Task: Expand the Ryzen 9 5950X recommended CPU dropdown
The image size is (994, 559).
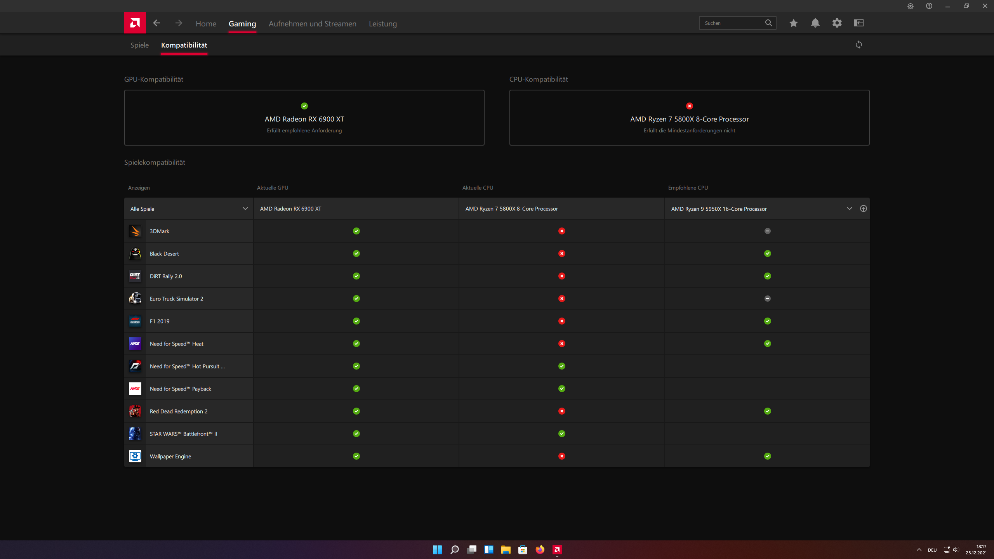Action: point(849,209)
